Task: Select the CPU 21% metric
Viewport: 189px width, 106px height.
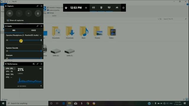Action: click(10, 69)
